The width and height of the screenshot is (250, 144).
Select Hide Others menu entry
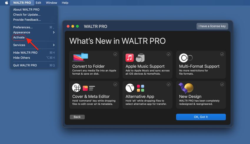point(34,58)
